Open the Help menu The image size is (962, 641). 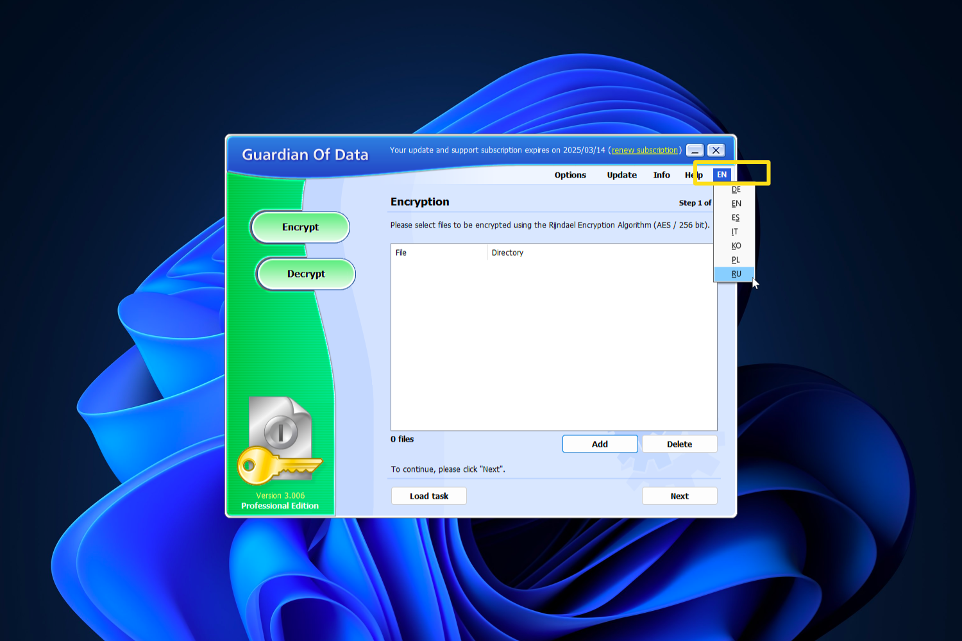pos(693,175)
